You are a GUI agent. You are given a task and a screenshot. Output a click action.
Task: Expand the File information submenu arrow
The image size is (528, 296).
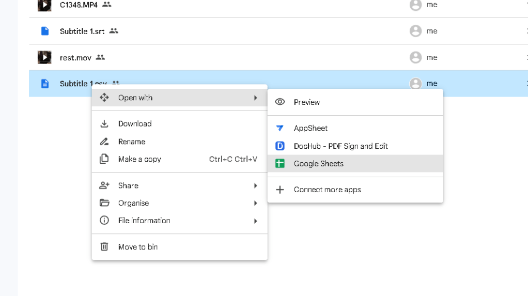pyautogui.click(x=256, y=221)
